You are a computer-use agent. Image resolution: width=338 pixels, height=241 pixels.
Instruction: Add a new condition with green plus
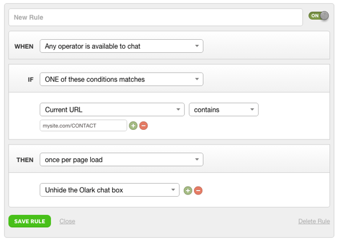133,125
